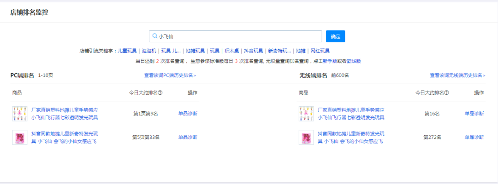Open the pink wireless product thumbnail
The image size is (498, 184).
[306, 137]
